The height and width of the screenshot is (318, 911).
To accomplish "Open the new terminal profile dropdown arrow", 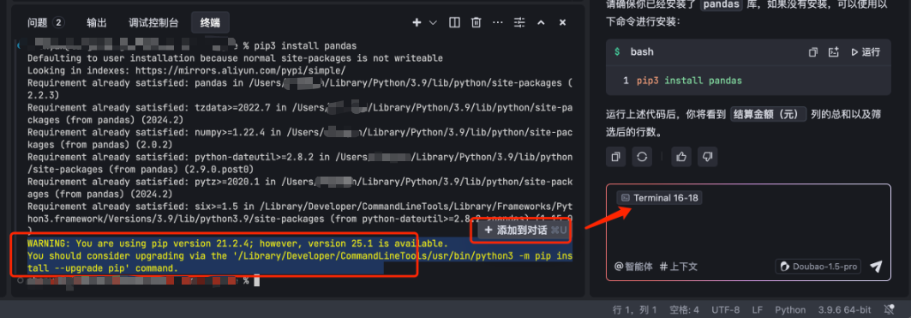I will [x=433, y=22].
